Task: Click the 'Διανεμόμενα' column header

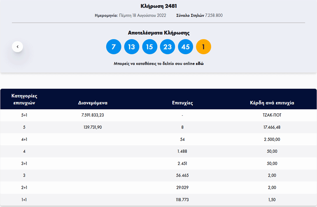Action: click(x=93, y=103)
